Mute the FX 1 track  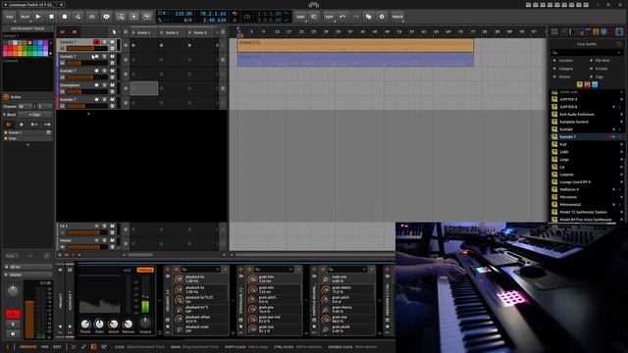(112, 227)
